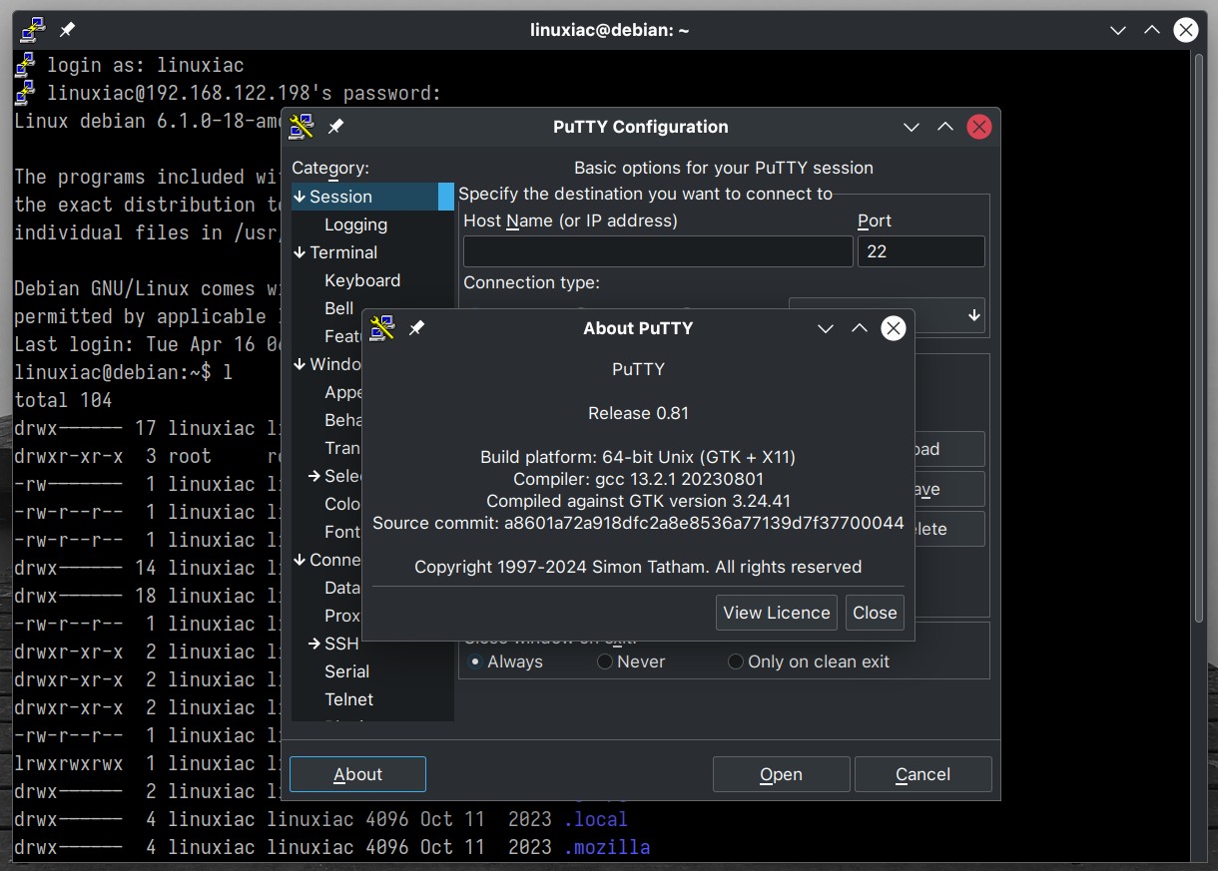
Task: Maximize the PuTTY Configuration window
Action: tap(945, 127)
